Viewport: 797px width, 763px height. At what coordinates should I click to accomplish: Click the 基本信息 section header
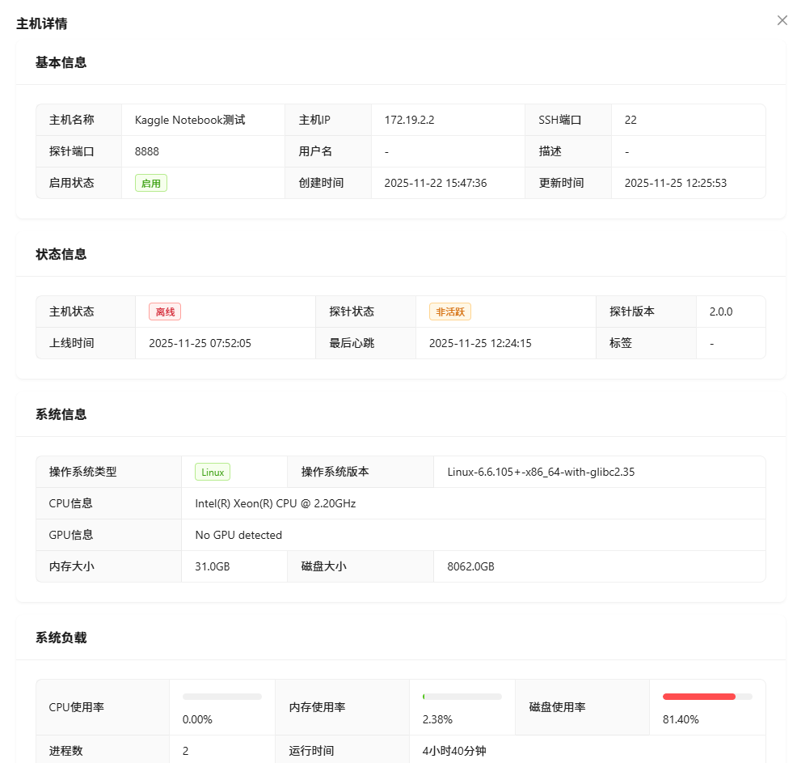pyautogui.click(x=61, y=62)
